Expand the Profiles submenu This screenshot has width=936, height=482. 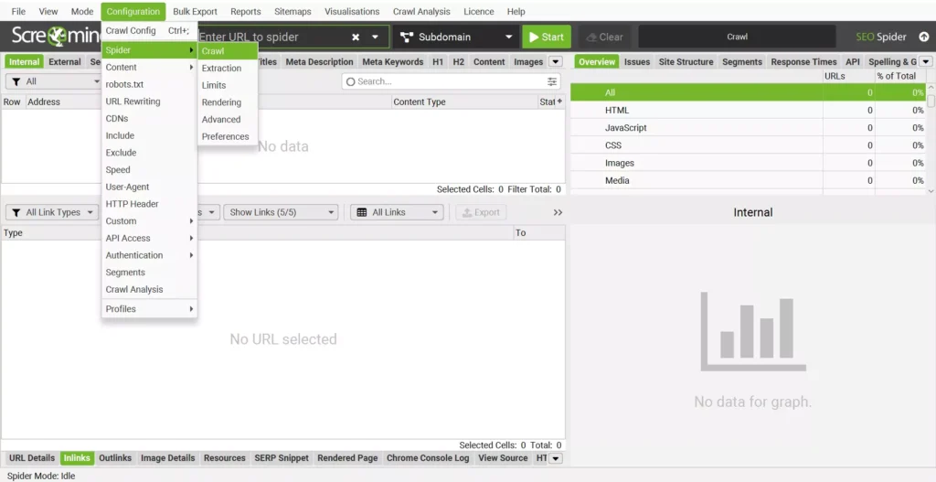[x=149, y=309]
